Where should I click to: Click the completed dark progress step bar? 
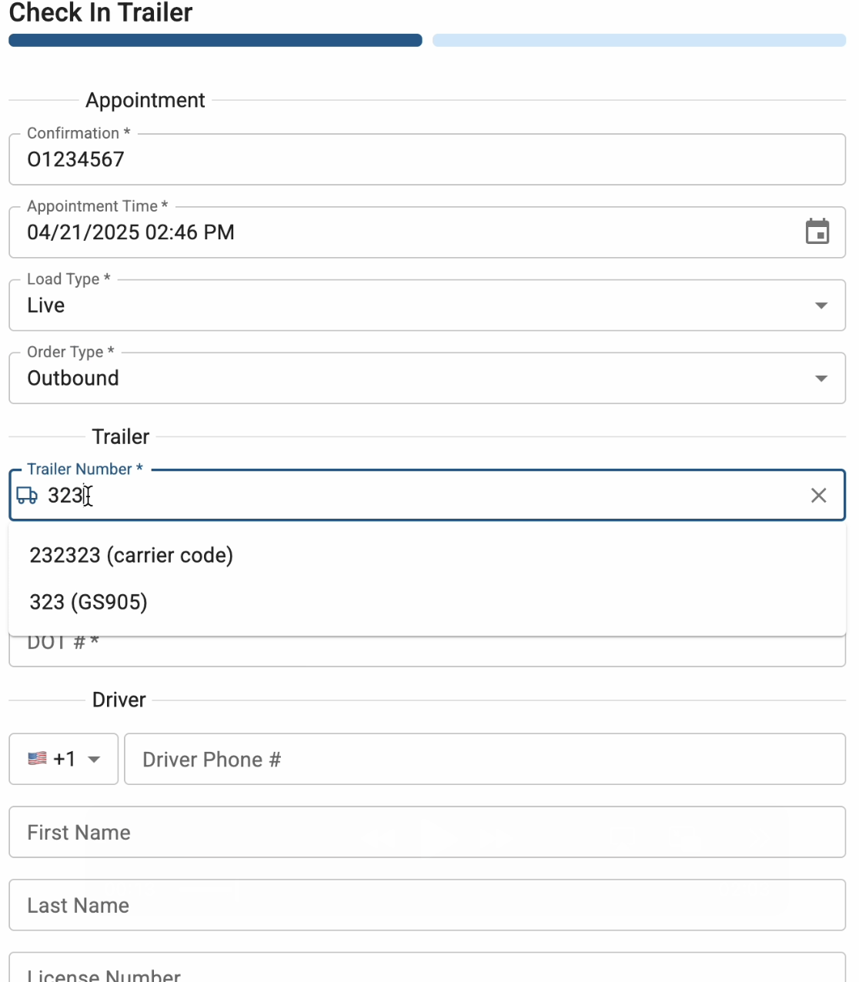[216, 40]
